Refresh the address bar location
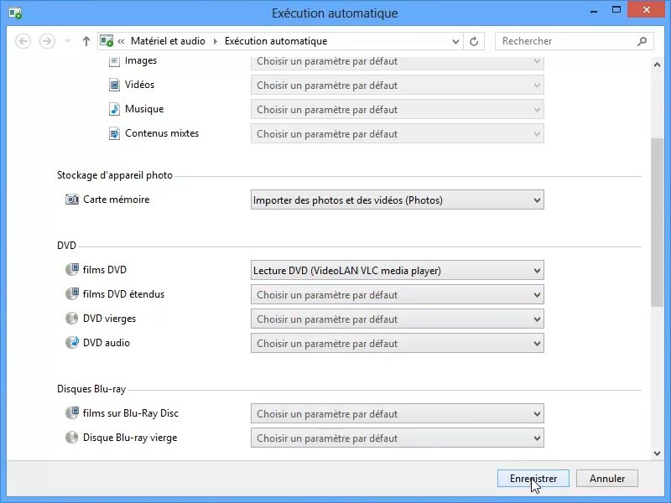Viewport: 671px width, 503px height. coord(474,41)
